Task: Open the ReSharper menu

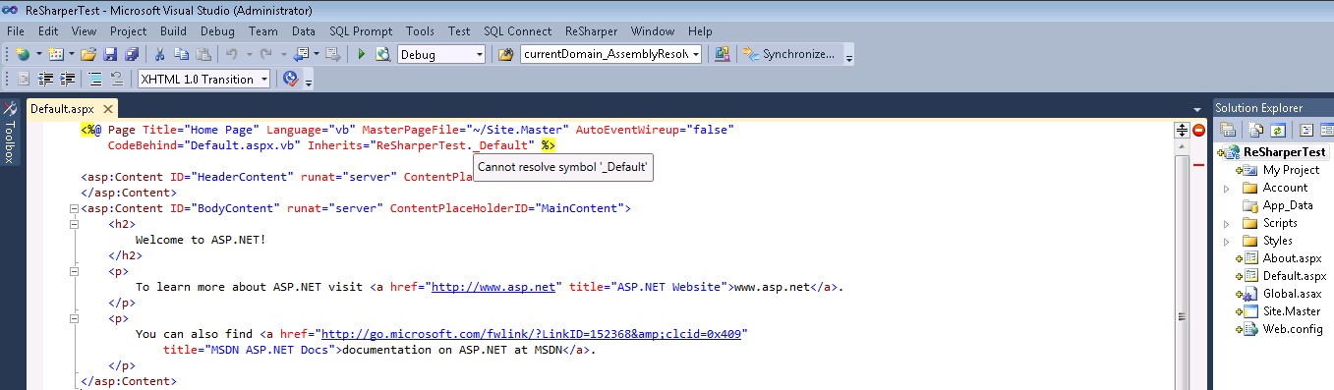Action: tap(591, 31)
